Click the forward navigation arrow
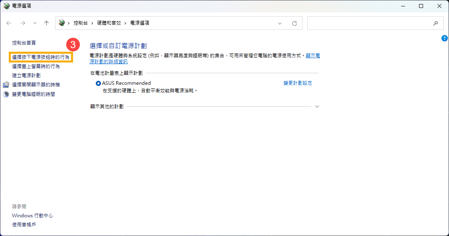 coord(23,23)
